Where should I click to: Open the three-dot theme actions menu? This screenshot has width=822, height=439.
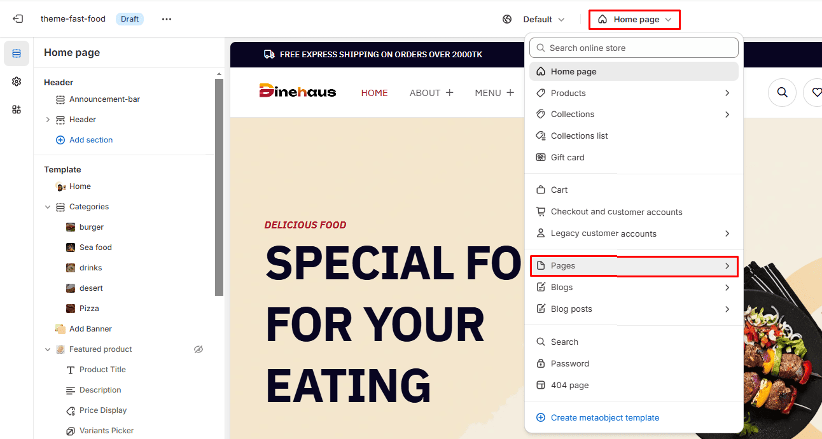(x=167, y=19)
